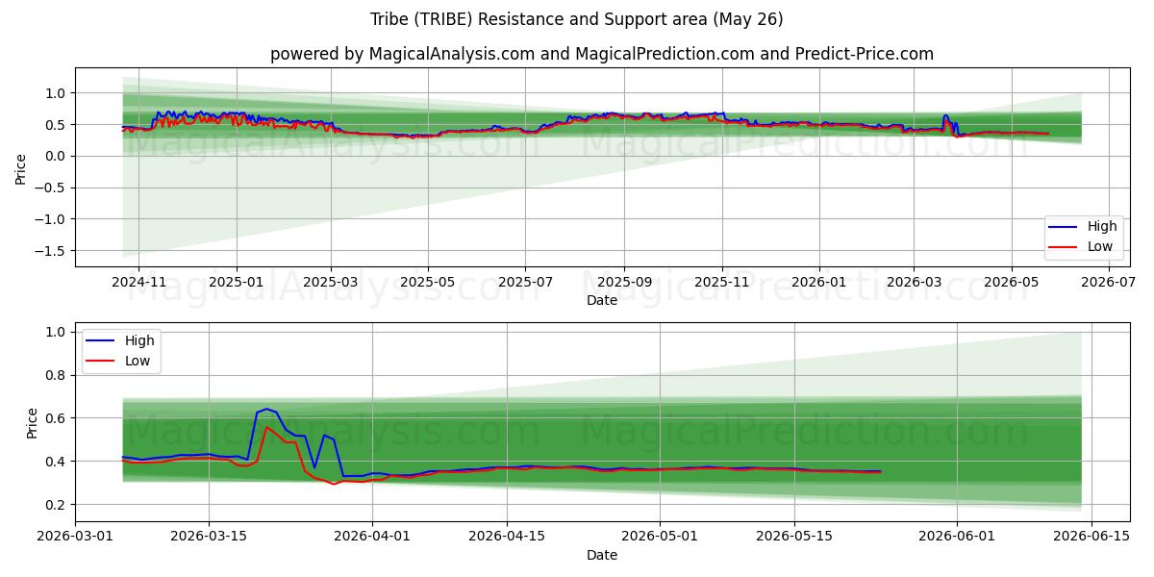
Task: Click the '2026-05' x-axis label in top chart
Action: coord(1011,283)
